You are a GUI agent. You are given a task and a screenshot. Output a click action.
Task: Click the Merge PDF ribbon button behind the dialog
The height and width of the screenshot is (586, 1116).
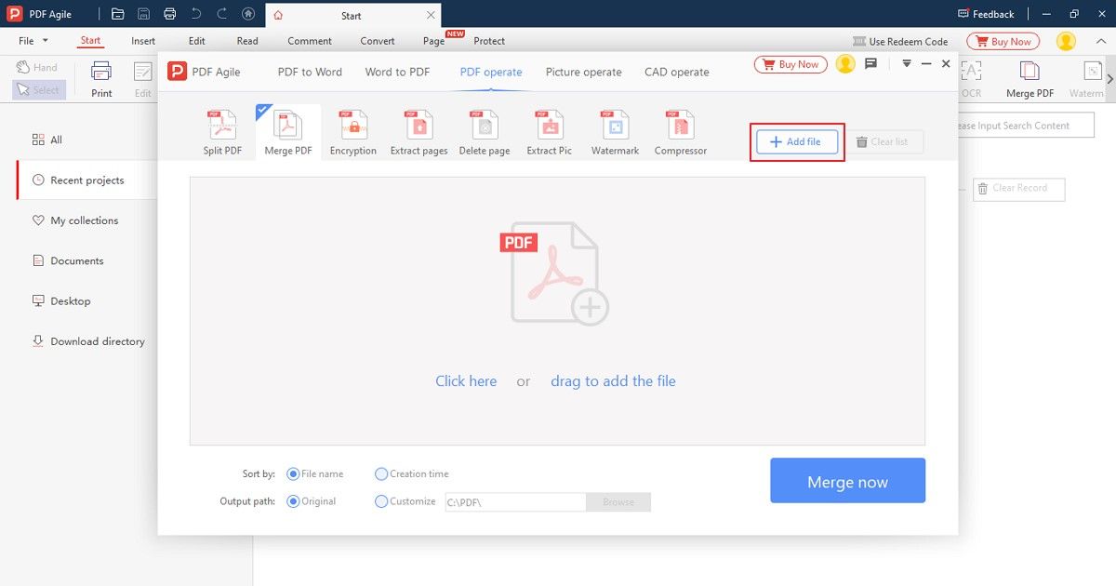1030,79
